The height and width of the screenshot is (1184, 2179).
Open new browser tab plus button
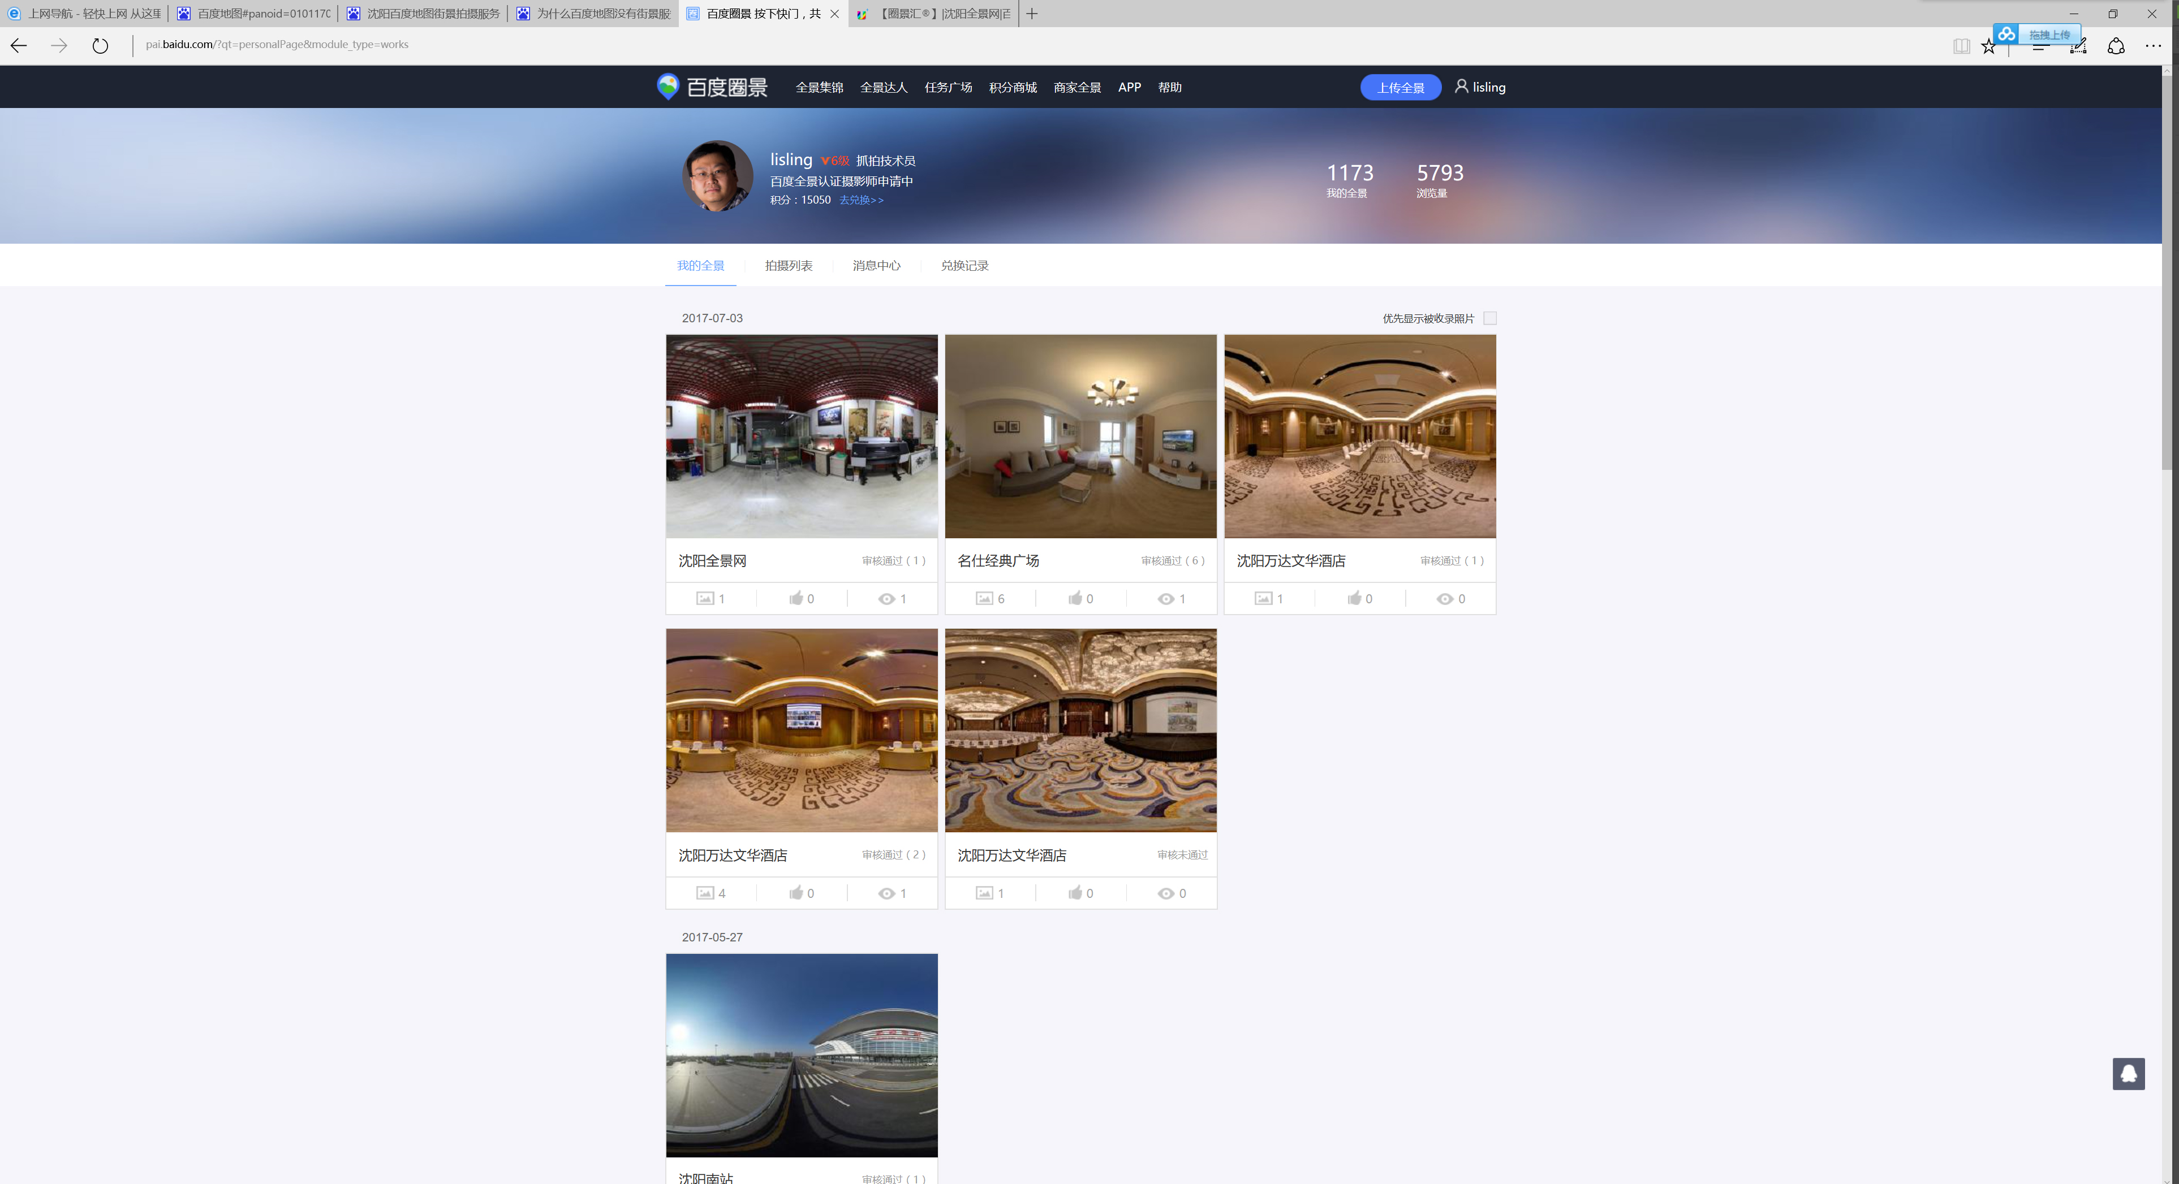point(1031,14)
